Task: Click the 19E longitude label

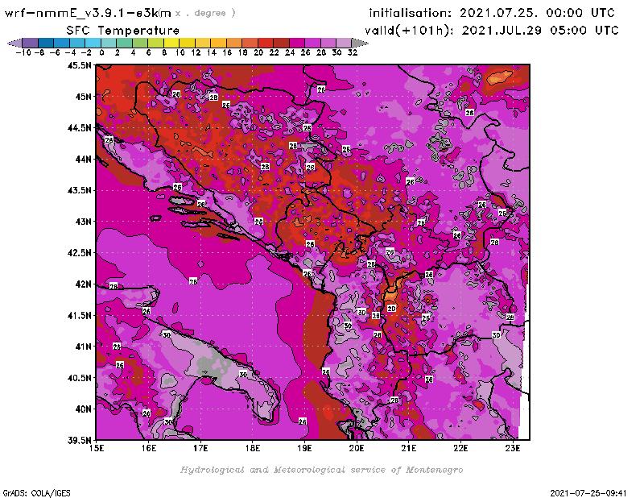Action: [x=304, y=448]
